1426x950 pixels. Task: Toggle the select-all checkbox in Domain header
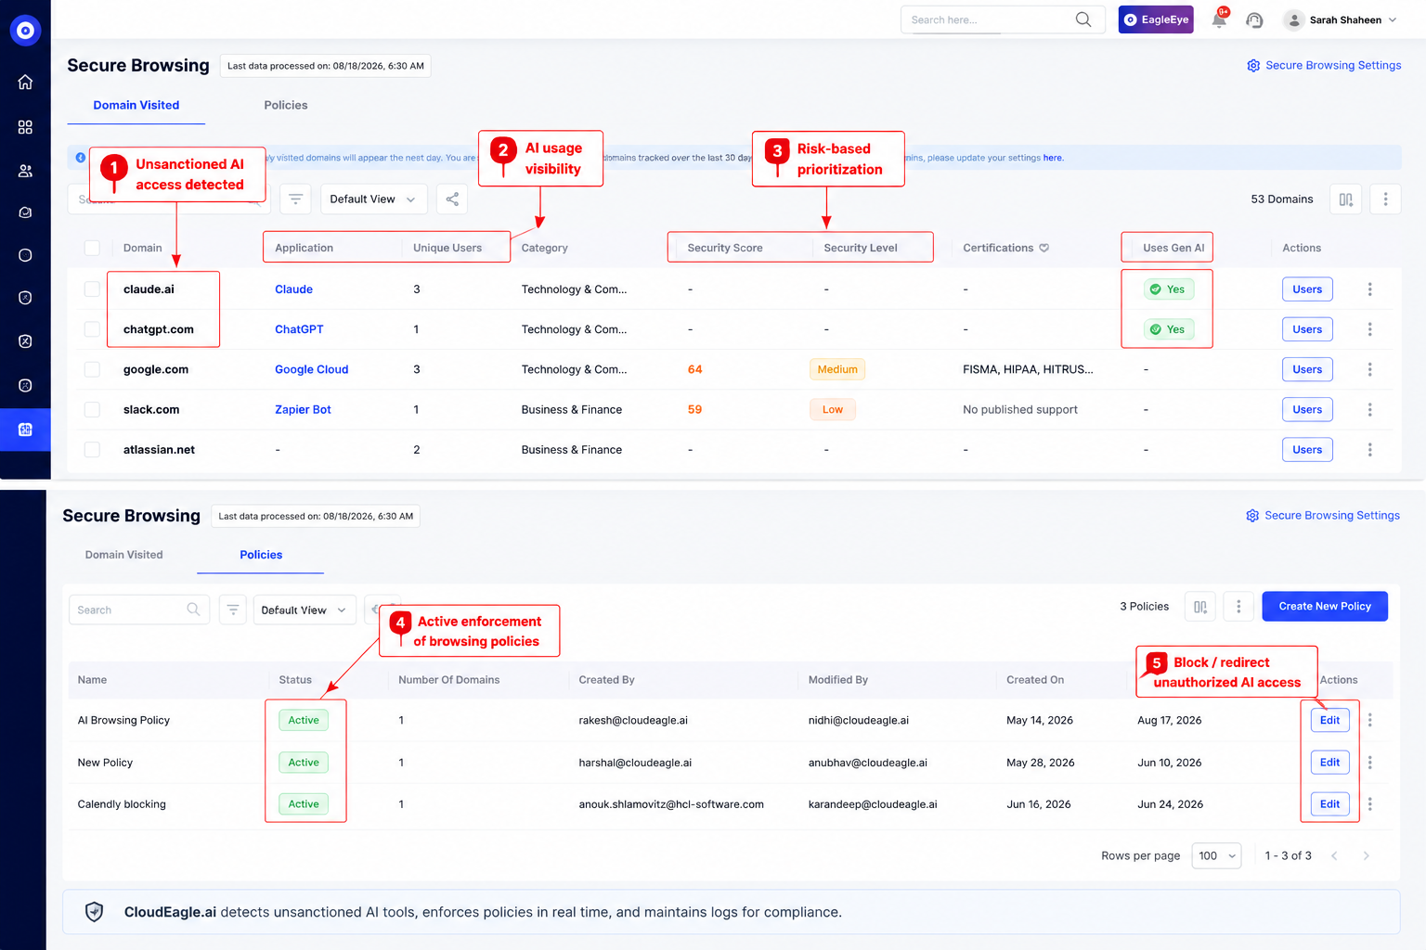92,248
